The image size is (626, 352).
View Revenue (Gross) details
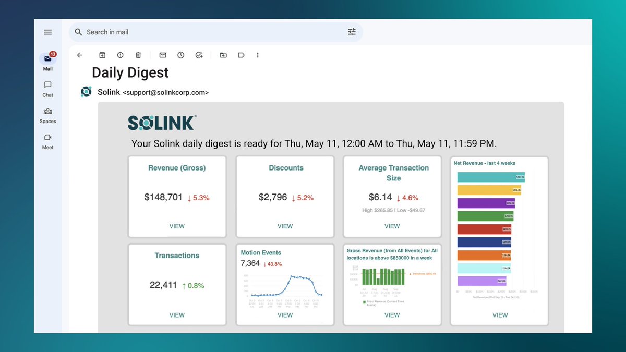click(177, 226)
